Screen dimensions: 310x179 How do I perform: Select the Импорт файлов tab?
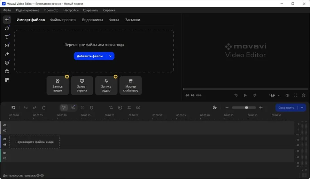[30, 20]
